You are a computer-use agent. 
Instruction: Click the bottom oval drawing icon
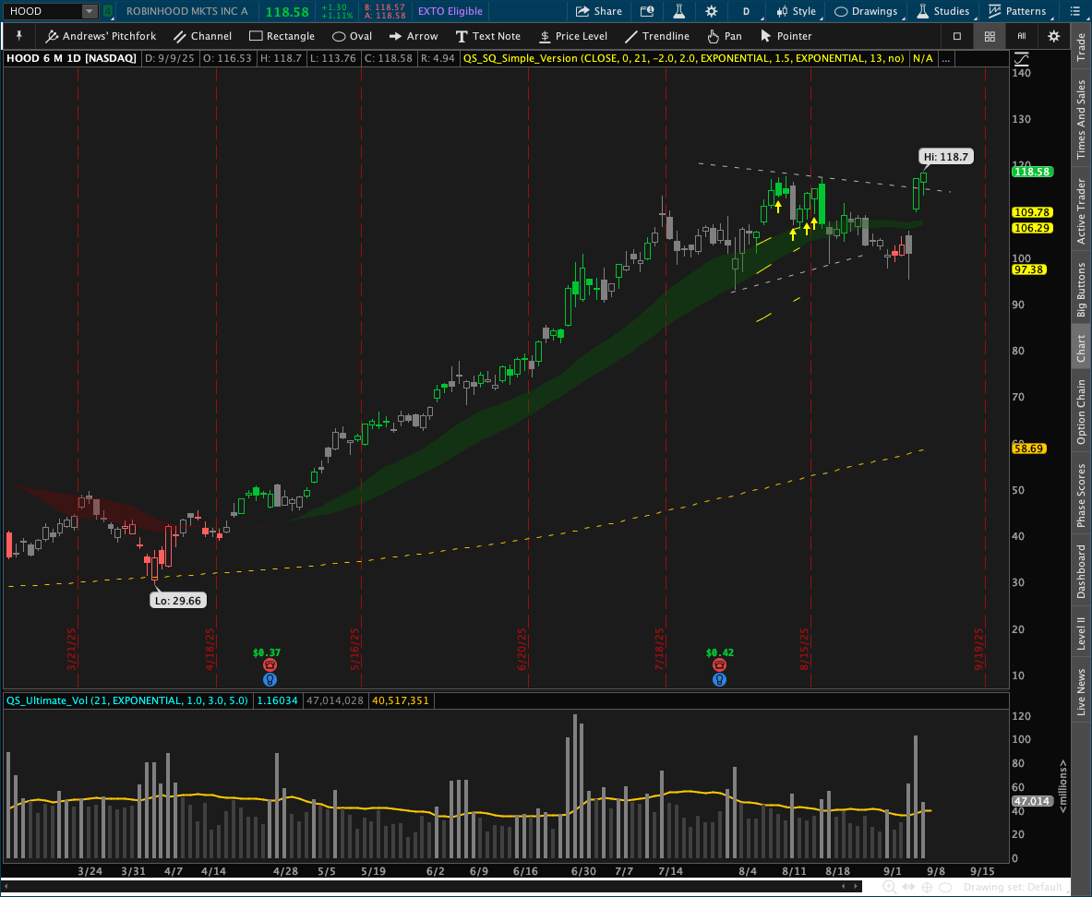[945, 887]
